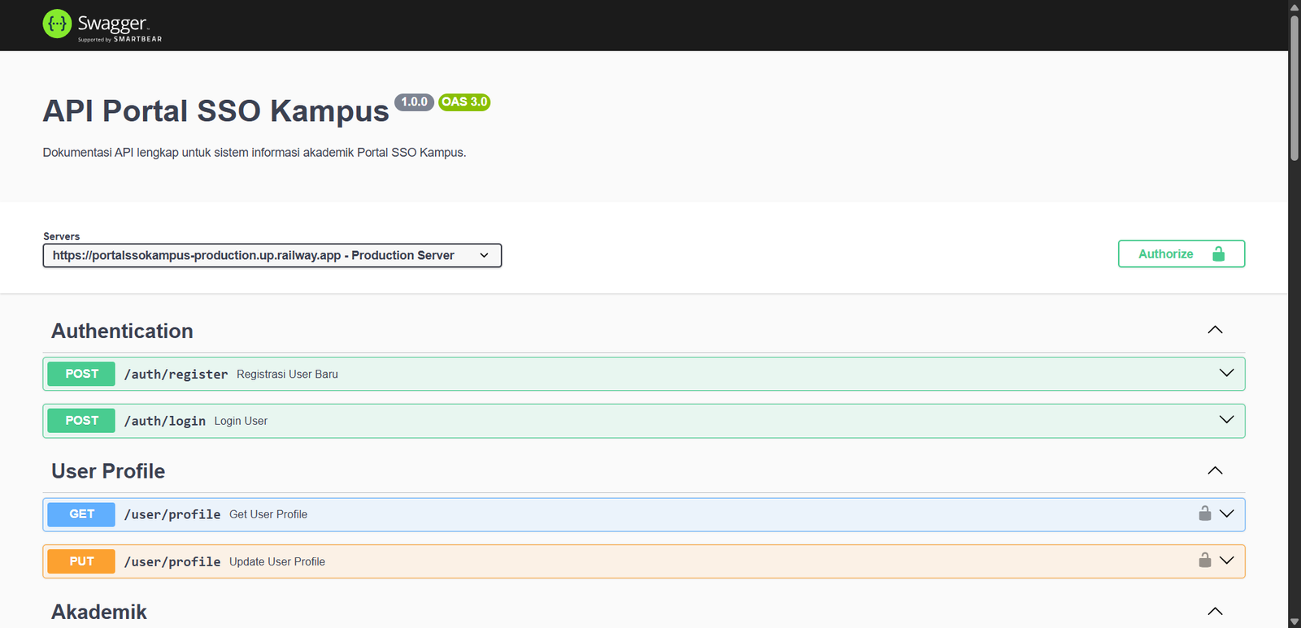
Task: Click the Akademik tag heading
Action: tap(99, 612)
